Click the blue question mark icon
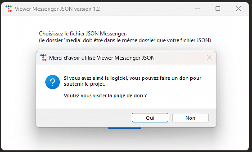The width and height of the screenshot is (252, 152). tap(52, 82)
